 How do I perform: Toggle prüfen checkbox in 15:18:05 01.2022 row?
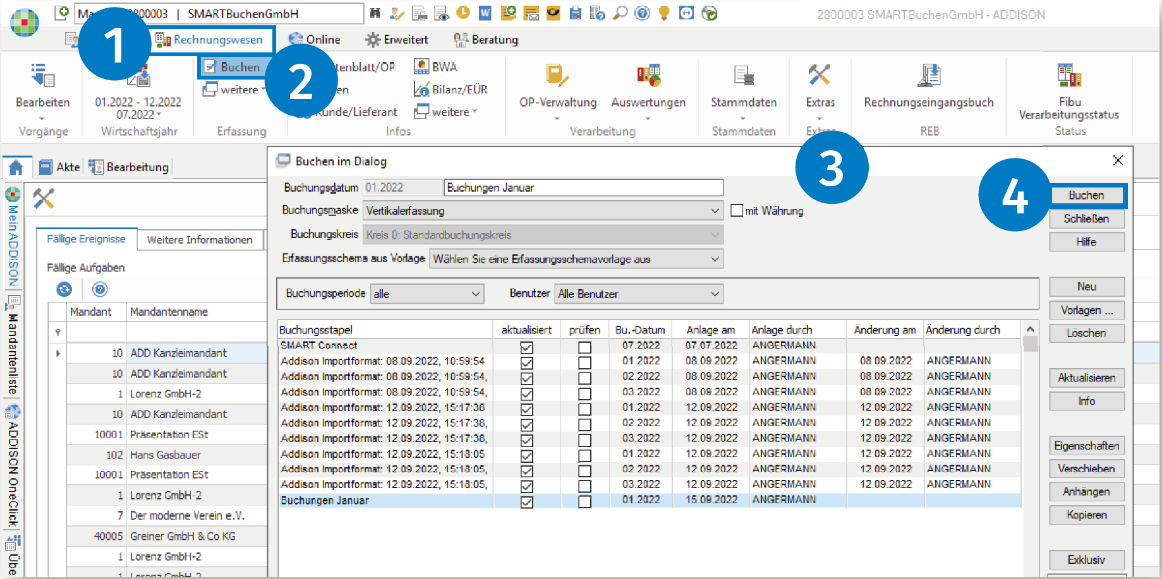coord(584,455)
